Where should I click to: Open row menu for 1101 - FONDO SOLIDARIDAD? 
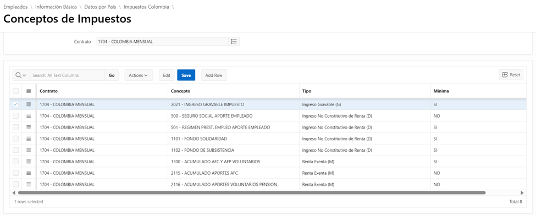pyautogui.click(x=29, y=139)
